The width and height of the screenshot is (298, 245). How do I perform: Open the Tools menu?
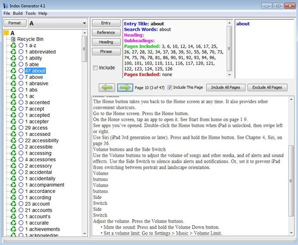click(x=31, y=13)
